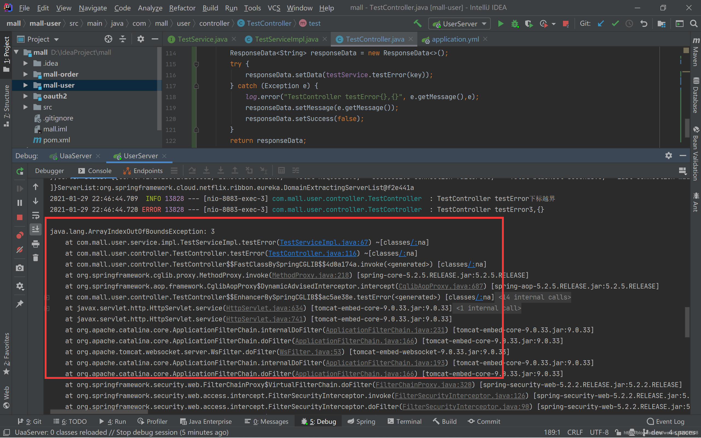Open the Analyze menu
The height and width of the screenshot is (438, 701).
click(x=150, y=8)
